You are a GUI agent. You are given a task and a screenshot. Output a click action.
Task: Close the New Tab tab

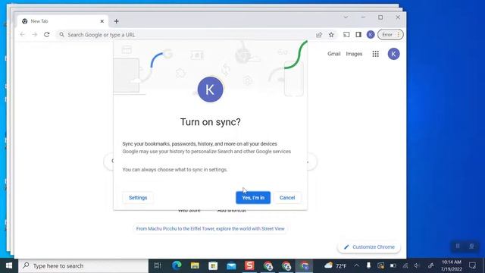[x=102, y=21]
